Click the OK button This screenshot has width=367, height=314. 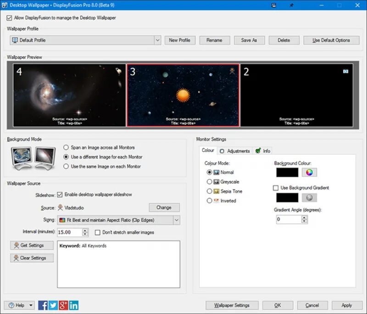278,305
